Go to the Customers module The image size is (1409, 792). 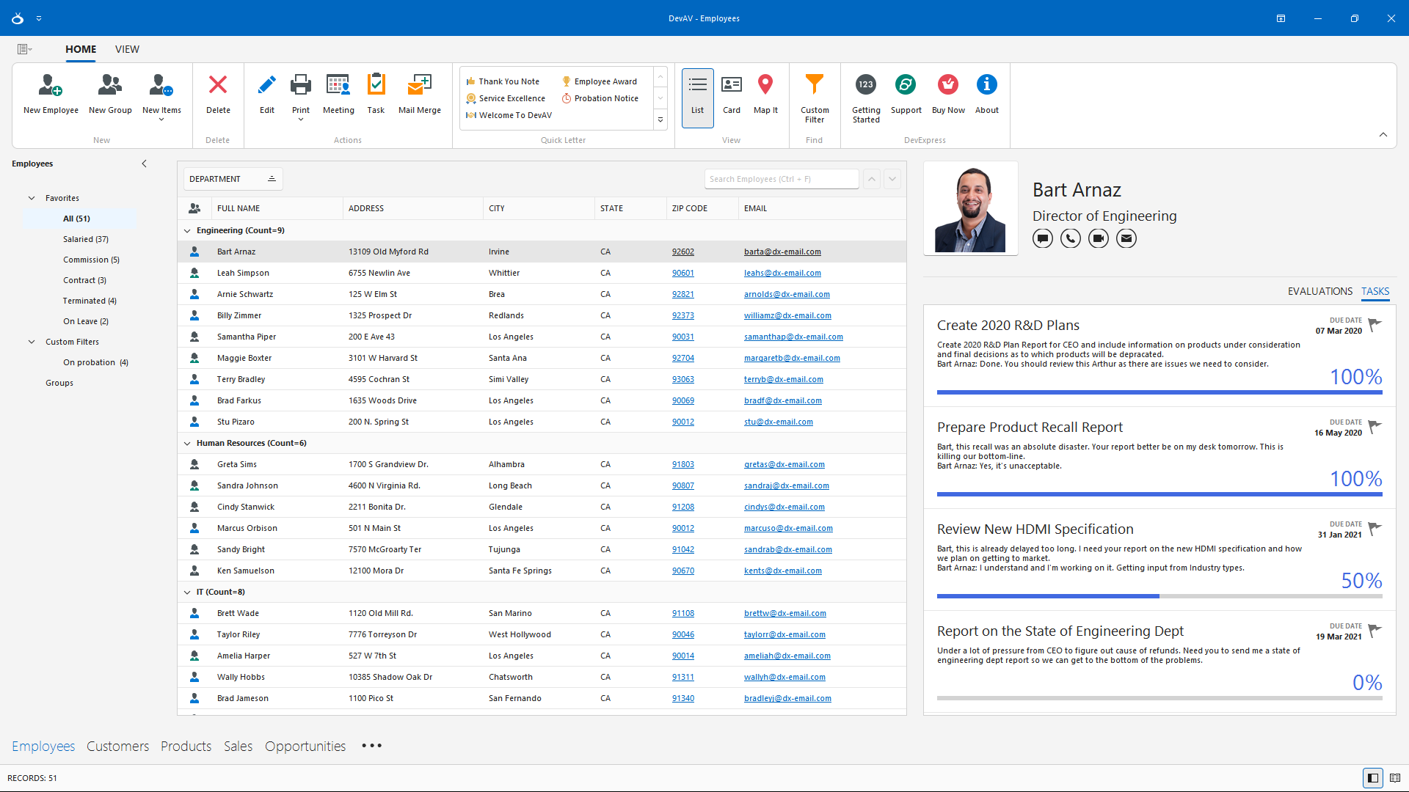(117, 746)
